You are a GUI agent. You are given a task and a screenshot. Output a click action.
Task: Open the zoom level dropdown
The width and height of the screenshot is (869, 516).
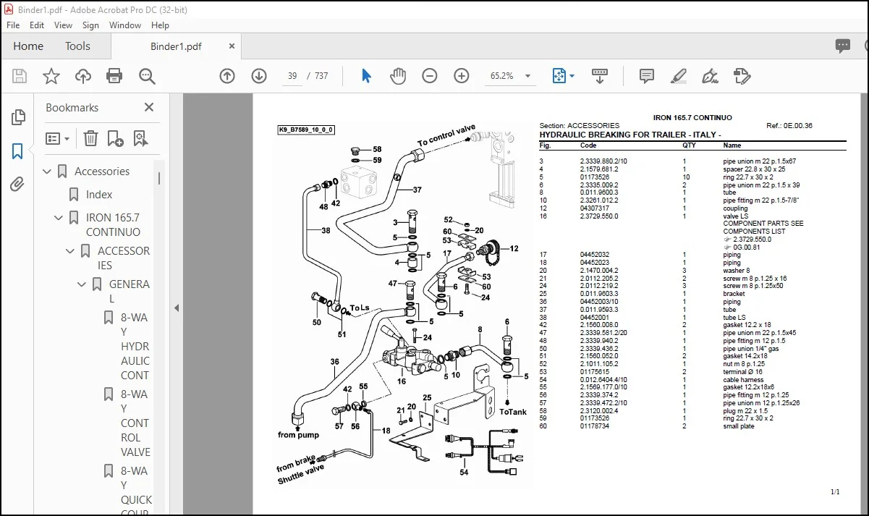pyautogui.click(x=527, y=76)
